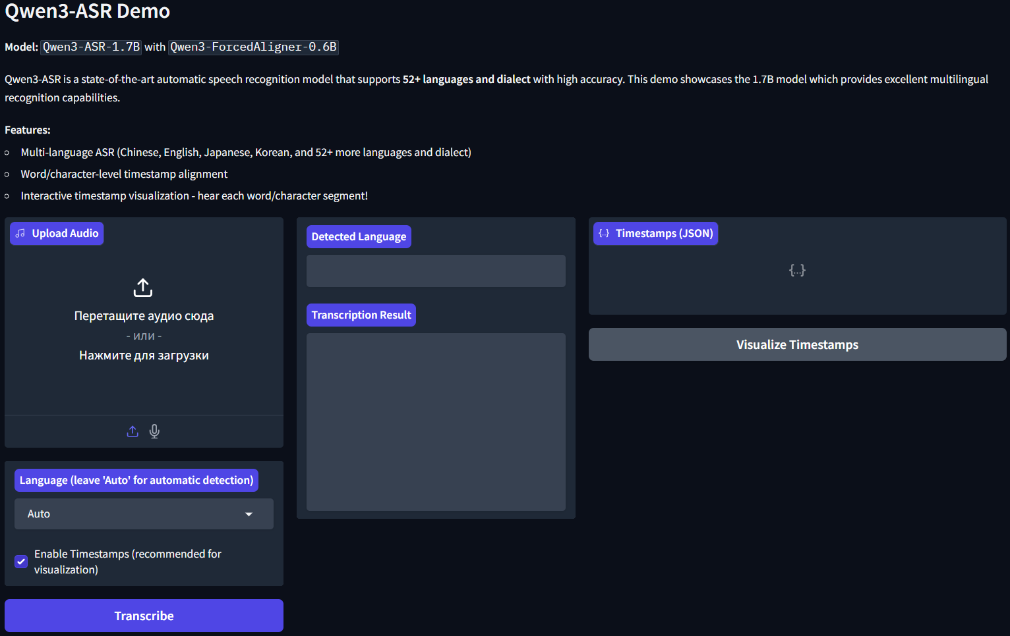Viewport: 1010px width, 636px height.
Task: Expand the language list dropdown arrow
Action: point(249,514)
